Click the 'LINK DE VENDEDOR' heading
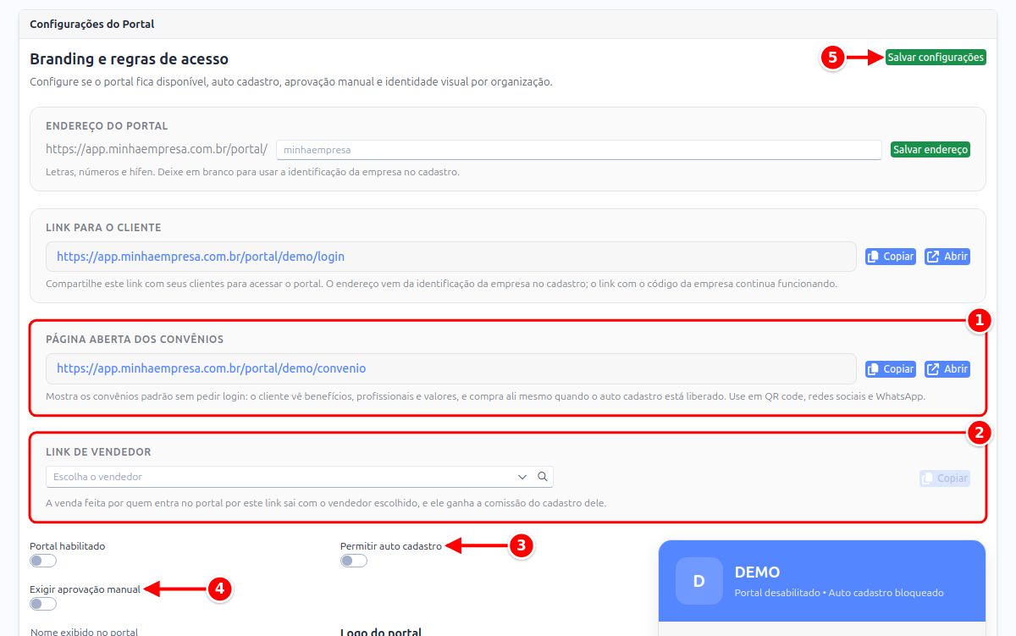 98,452
